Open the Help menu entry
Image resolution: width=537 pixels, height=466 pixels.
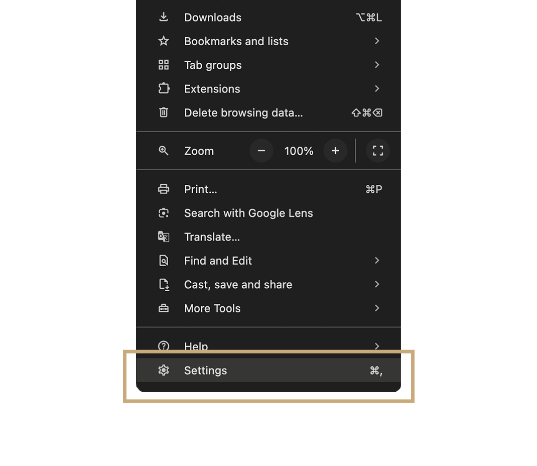pyautogui.click(x=196, y=345)
